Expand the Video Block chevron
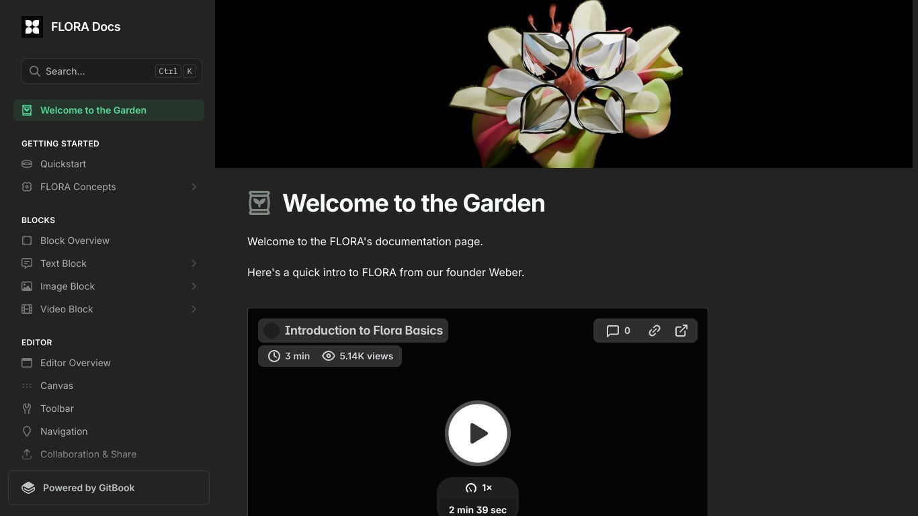Screen dimensions: 918x516 (194, 309)
